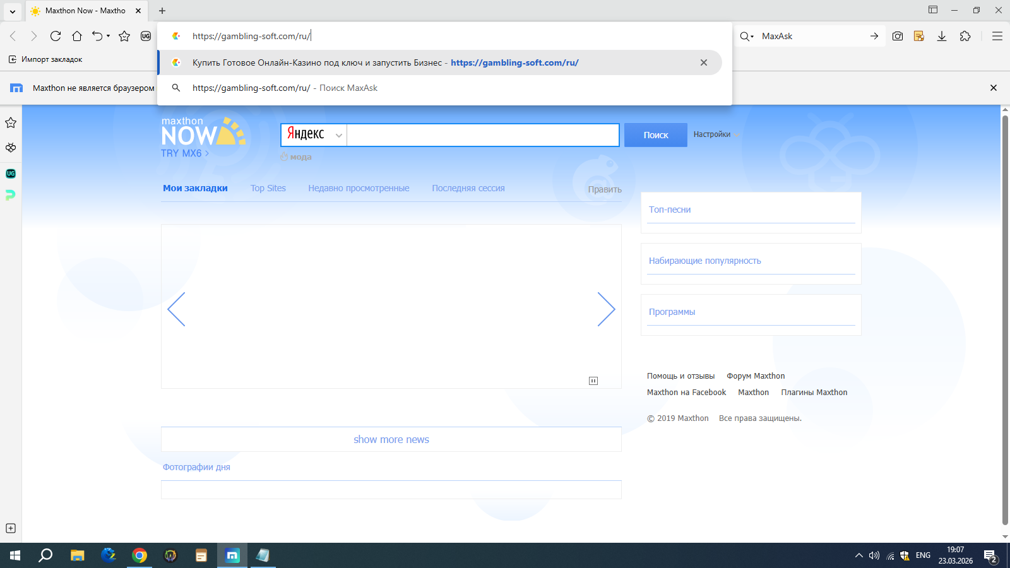Go forward to the next page
The height and width of the screenshot is (568, 1010).
click(x=34, y=36)
